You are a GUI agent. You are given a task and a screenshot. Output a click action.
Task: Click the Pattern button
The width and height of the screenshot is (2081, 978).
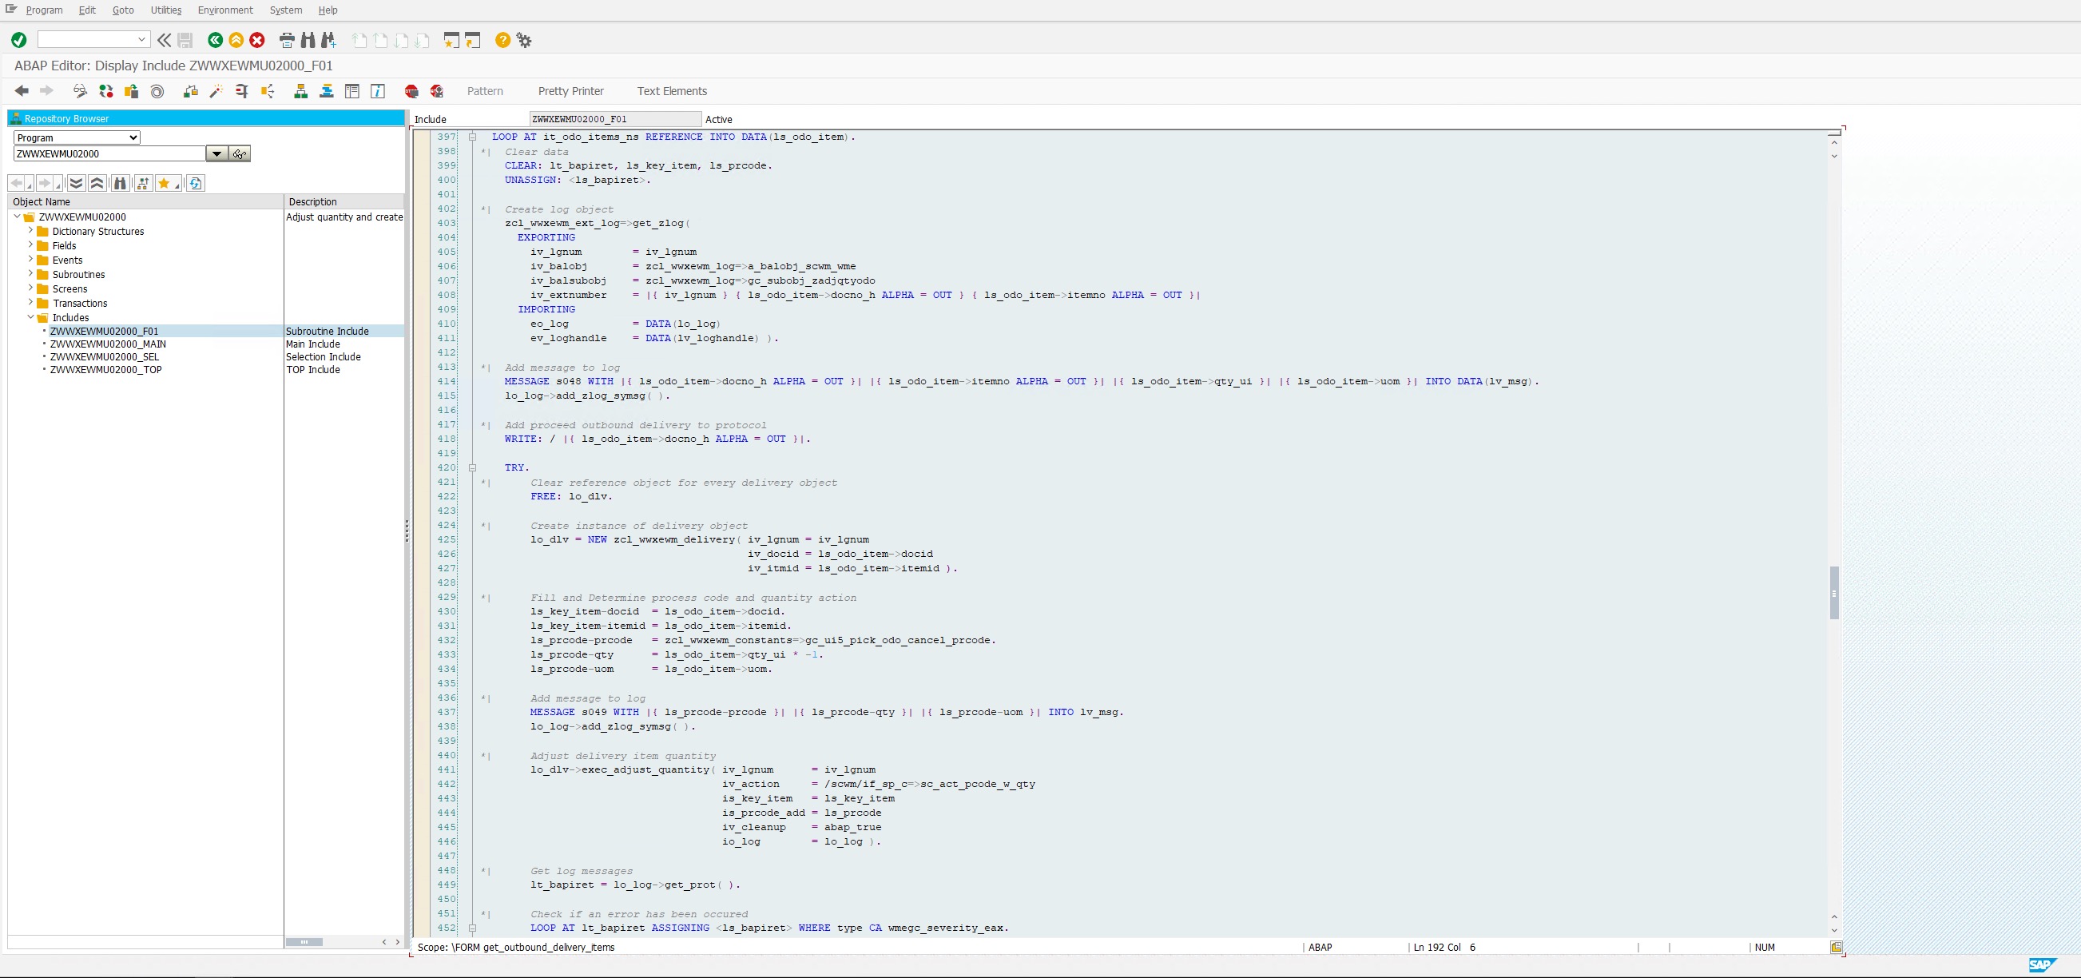(485, 91)
